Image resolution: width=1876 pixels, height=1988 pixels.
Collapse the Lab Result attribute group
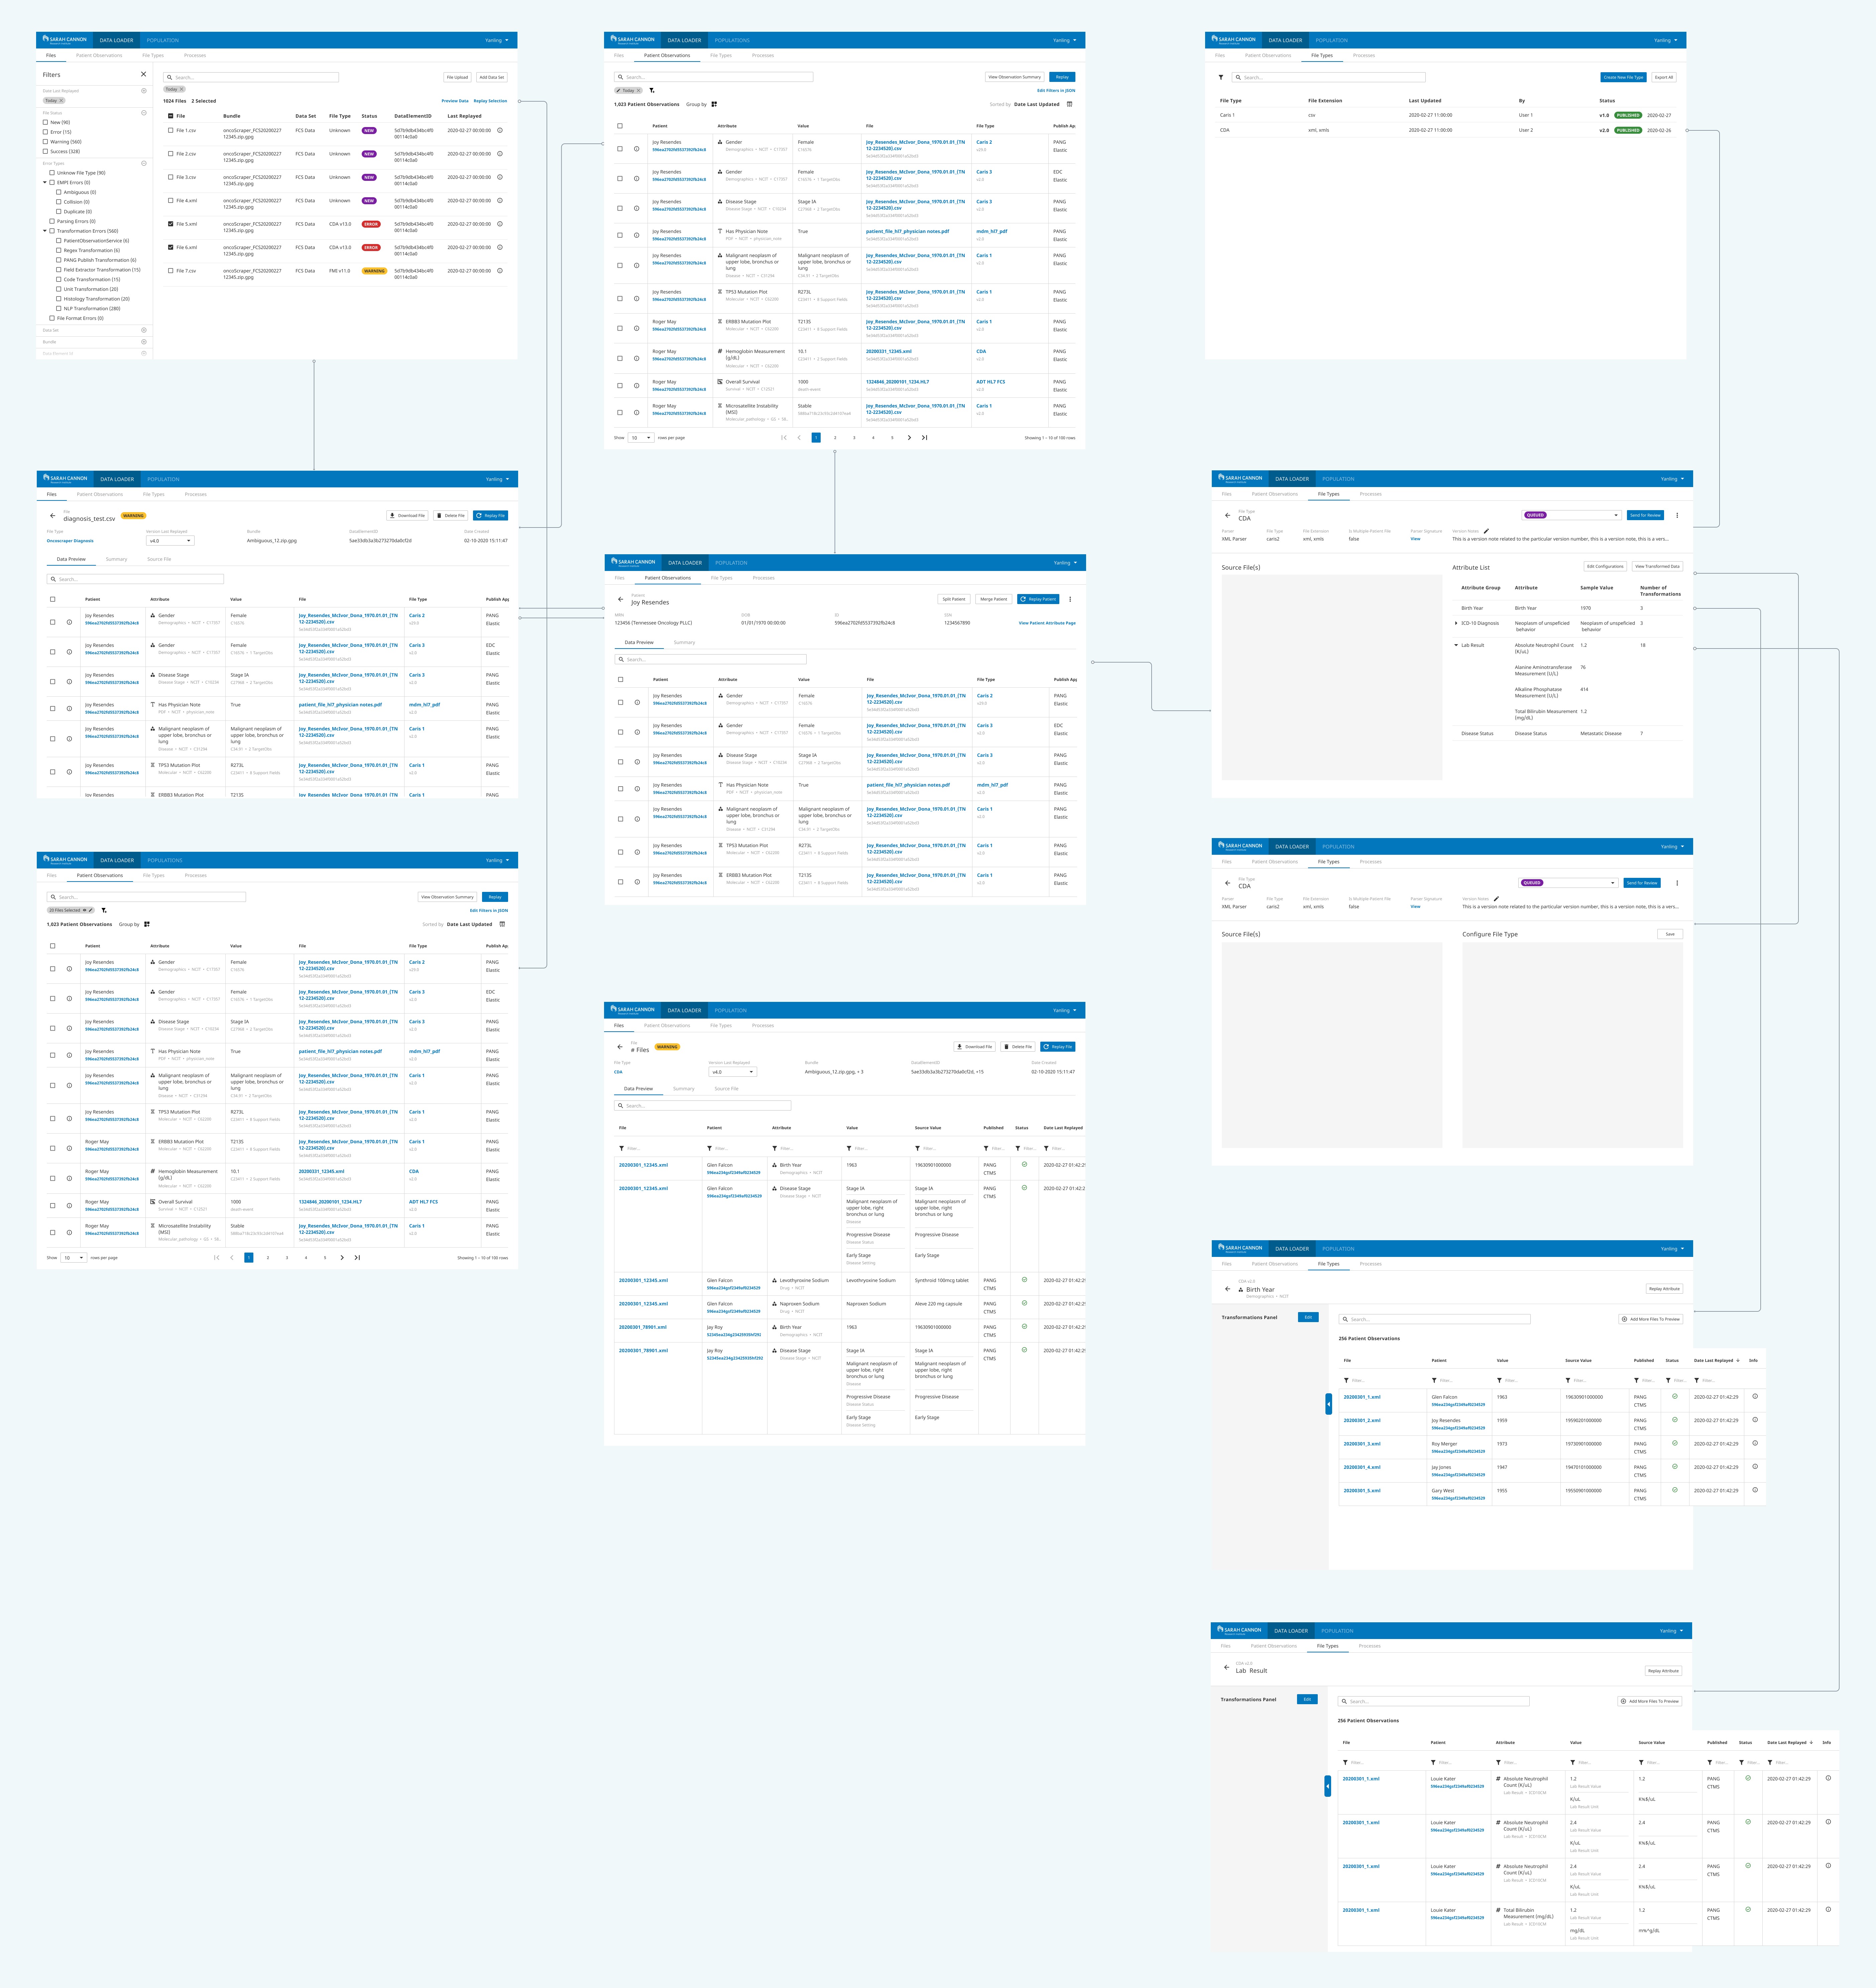click(x=1456, y=645)
